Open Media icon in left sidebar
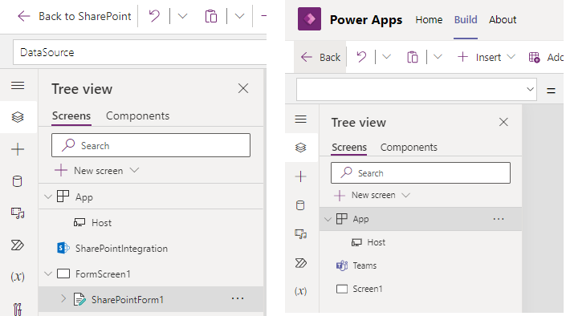The image size is (566, 316). (x=18, y=213)
